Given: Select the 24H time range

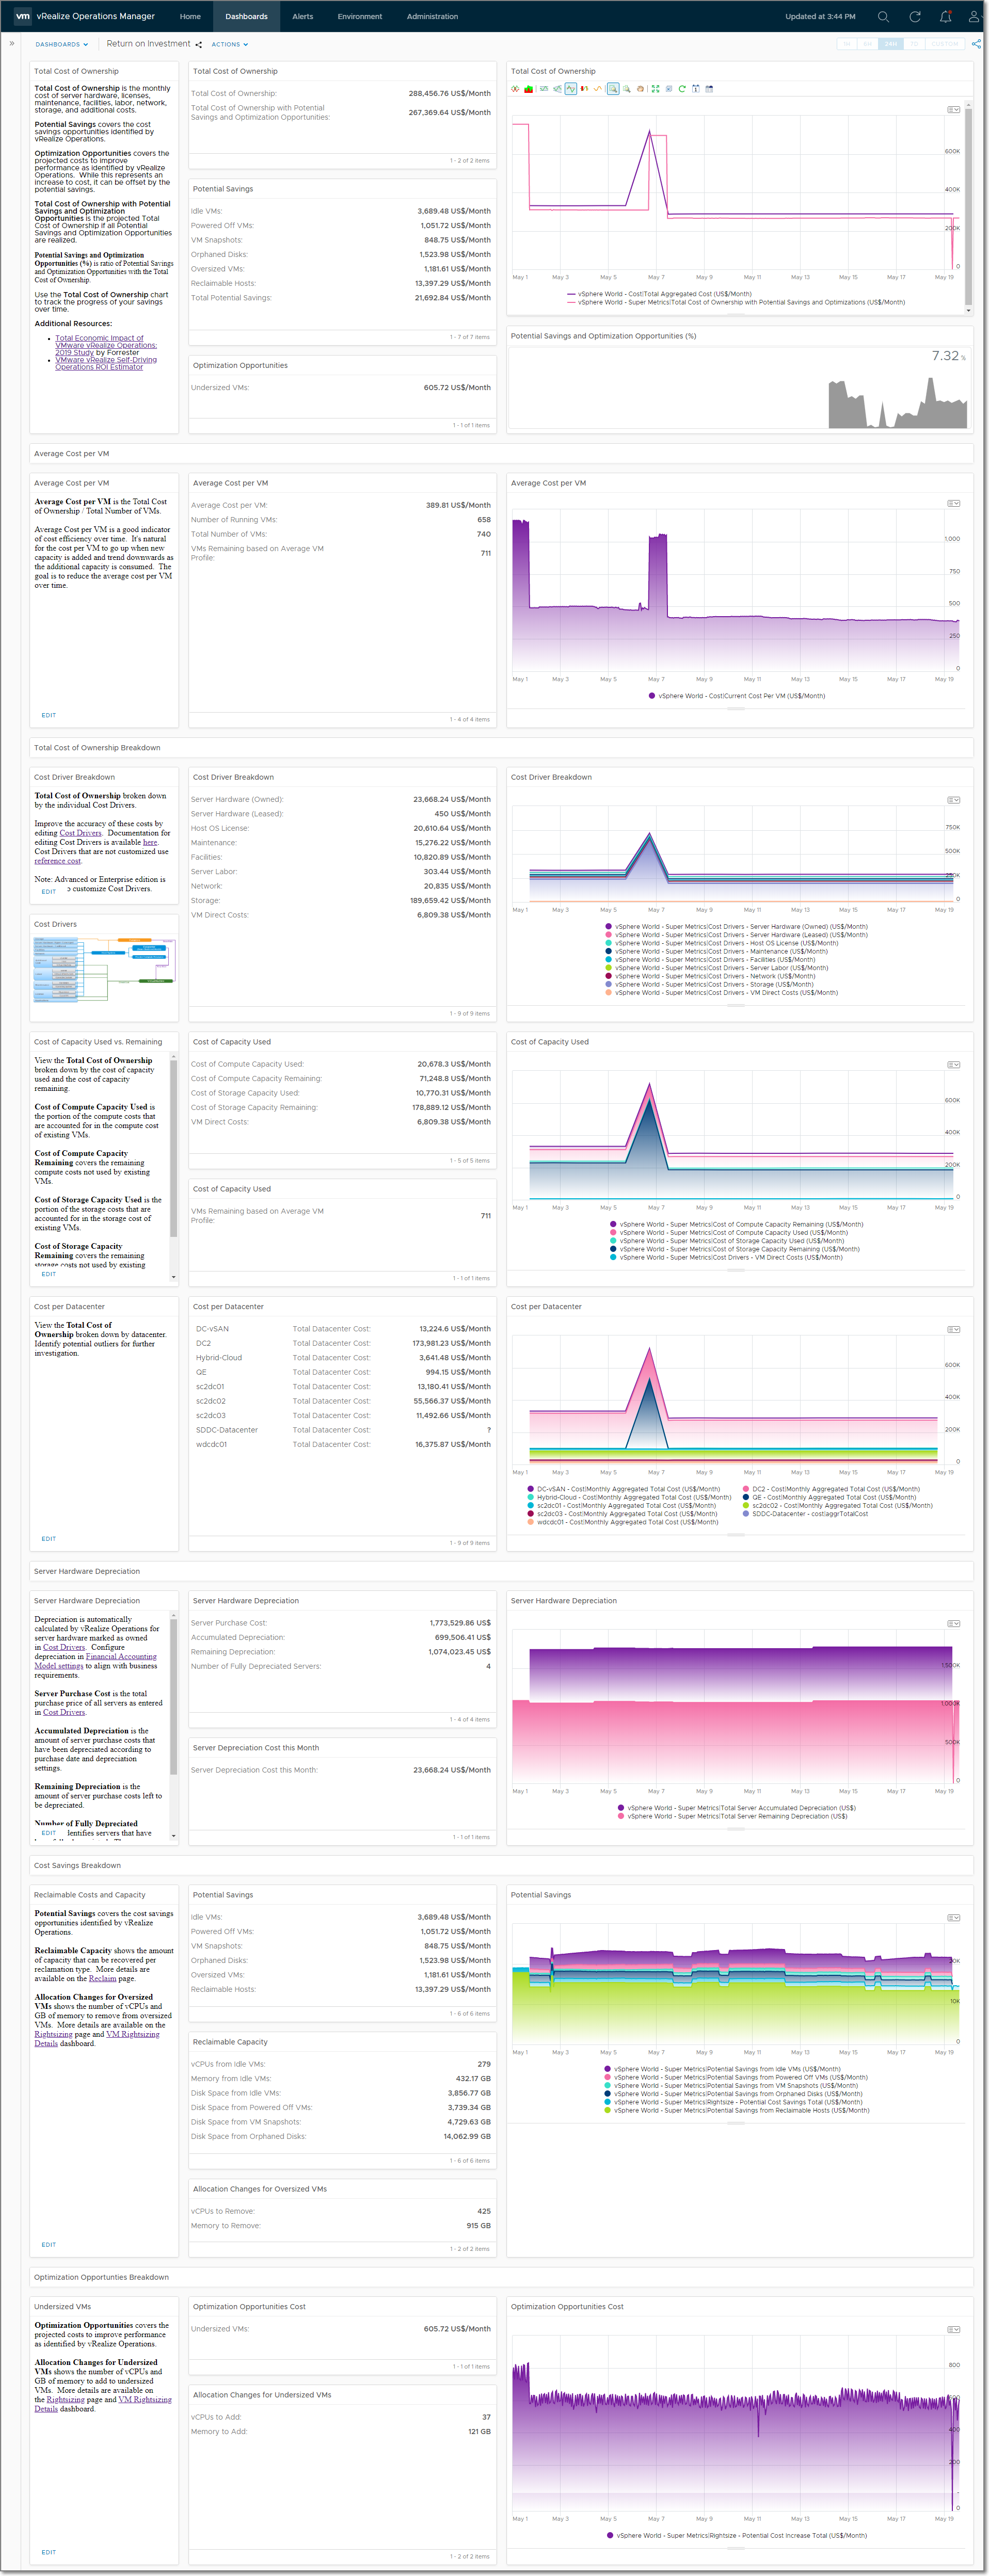Looking at the screenshot, I should (x=890, y=44).
